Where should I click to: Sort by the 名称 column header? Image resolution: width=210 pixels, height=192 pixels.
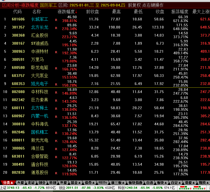pos(37,12)
